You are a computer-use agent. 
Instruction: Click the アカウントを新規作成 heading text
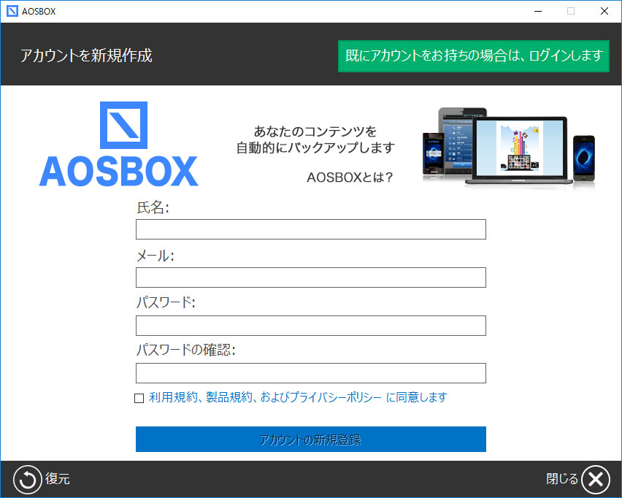click(x=86, y=55)
